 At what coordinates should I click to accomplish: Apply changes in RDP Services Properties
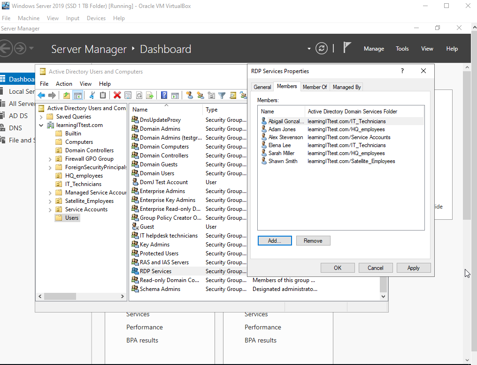point(413,268)
